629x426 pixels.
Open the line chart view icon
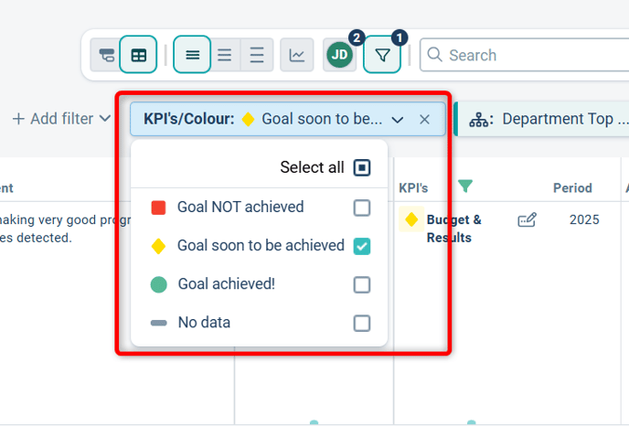[x=297, y=55]
